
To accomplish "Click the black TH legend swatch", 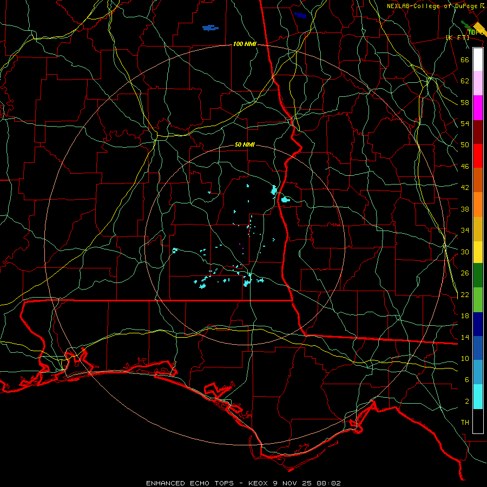I will (x=478, y=421).
